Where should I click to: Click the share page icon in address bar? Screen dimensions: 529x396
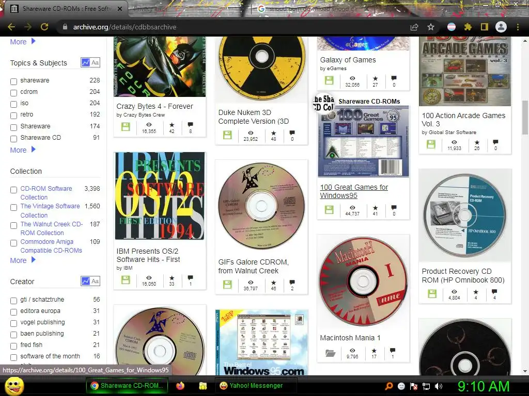(414, 27)
